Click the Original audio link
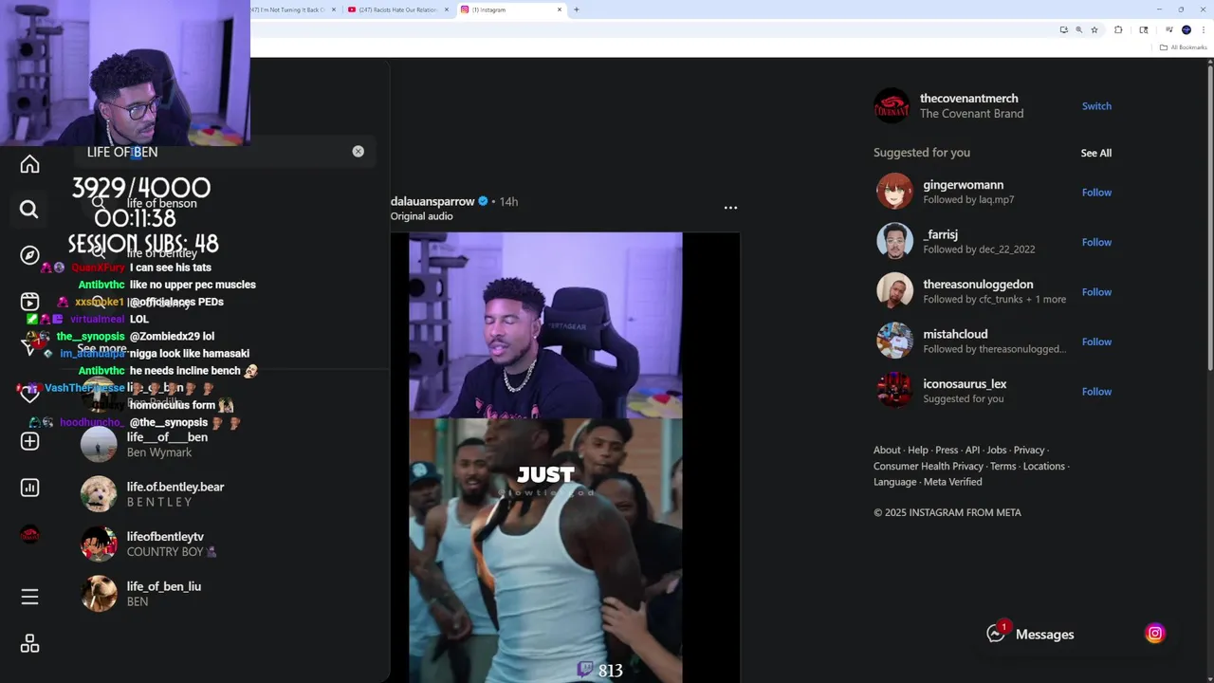Image resolution: width=1214 pixels, height=683 pixels. tap(421, 216)
